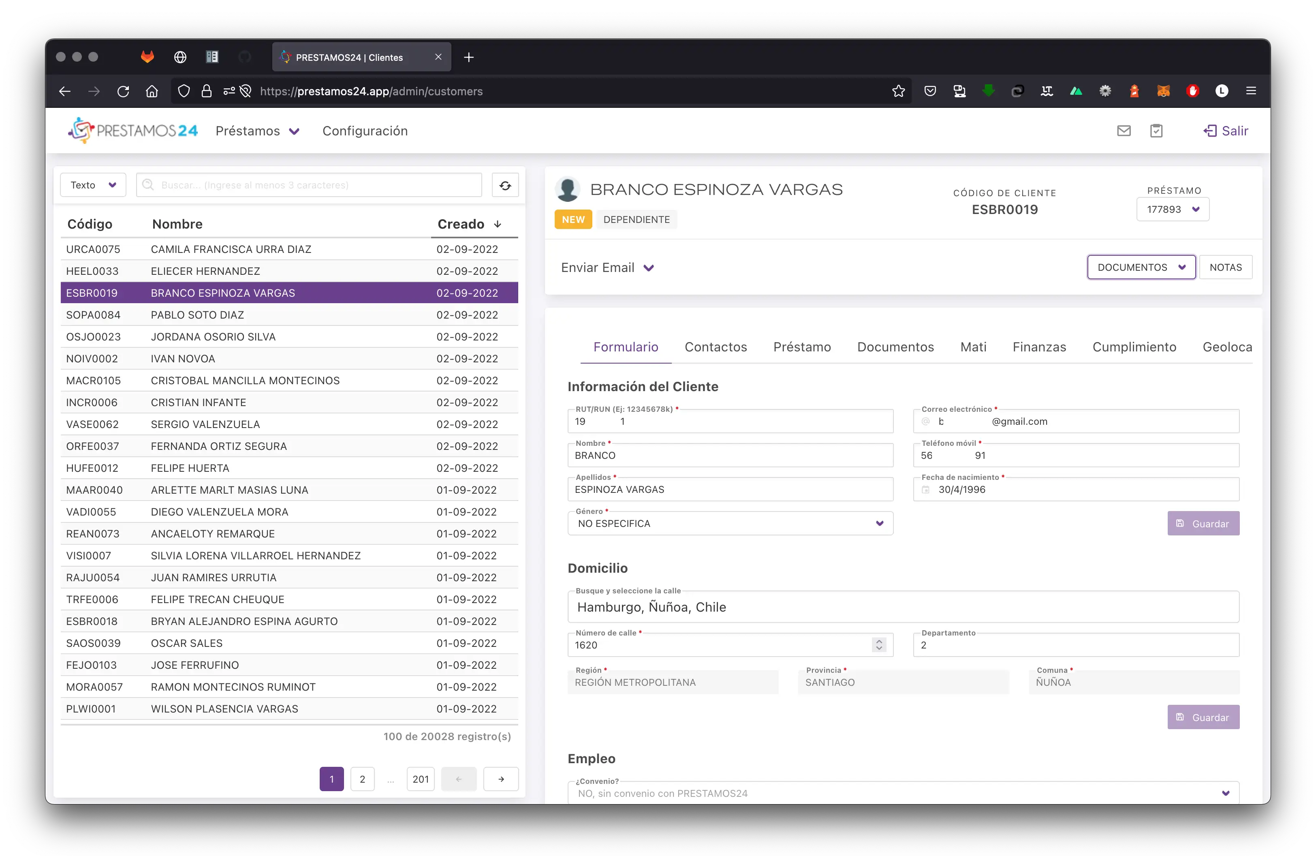Click the Código column header
The image size is (1316, 856).
90,224
